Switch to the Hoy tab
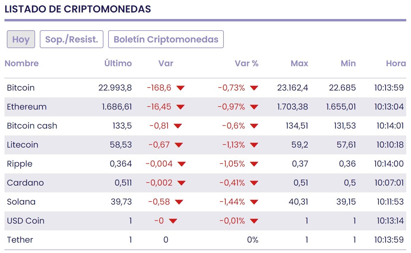Viewport: 411px width, 253px height. [21, 39]
